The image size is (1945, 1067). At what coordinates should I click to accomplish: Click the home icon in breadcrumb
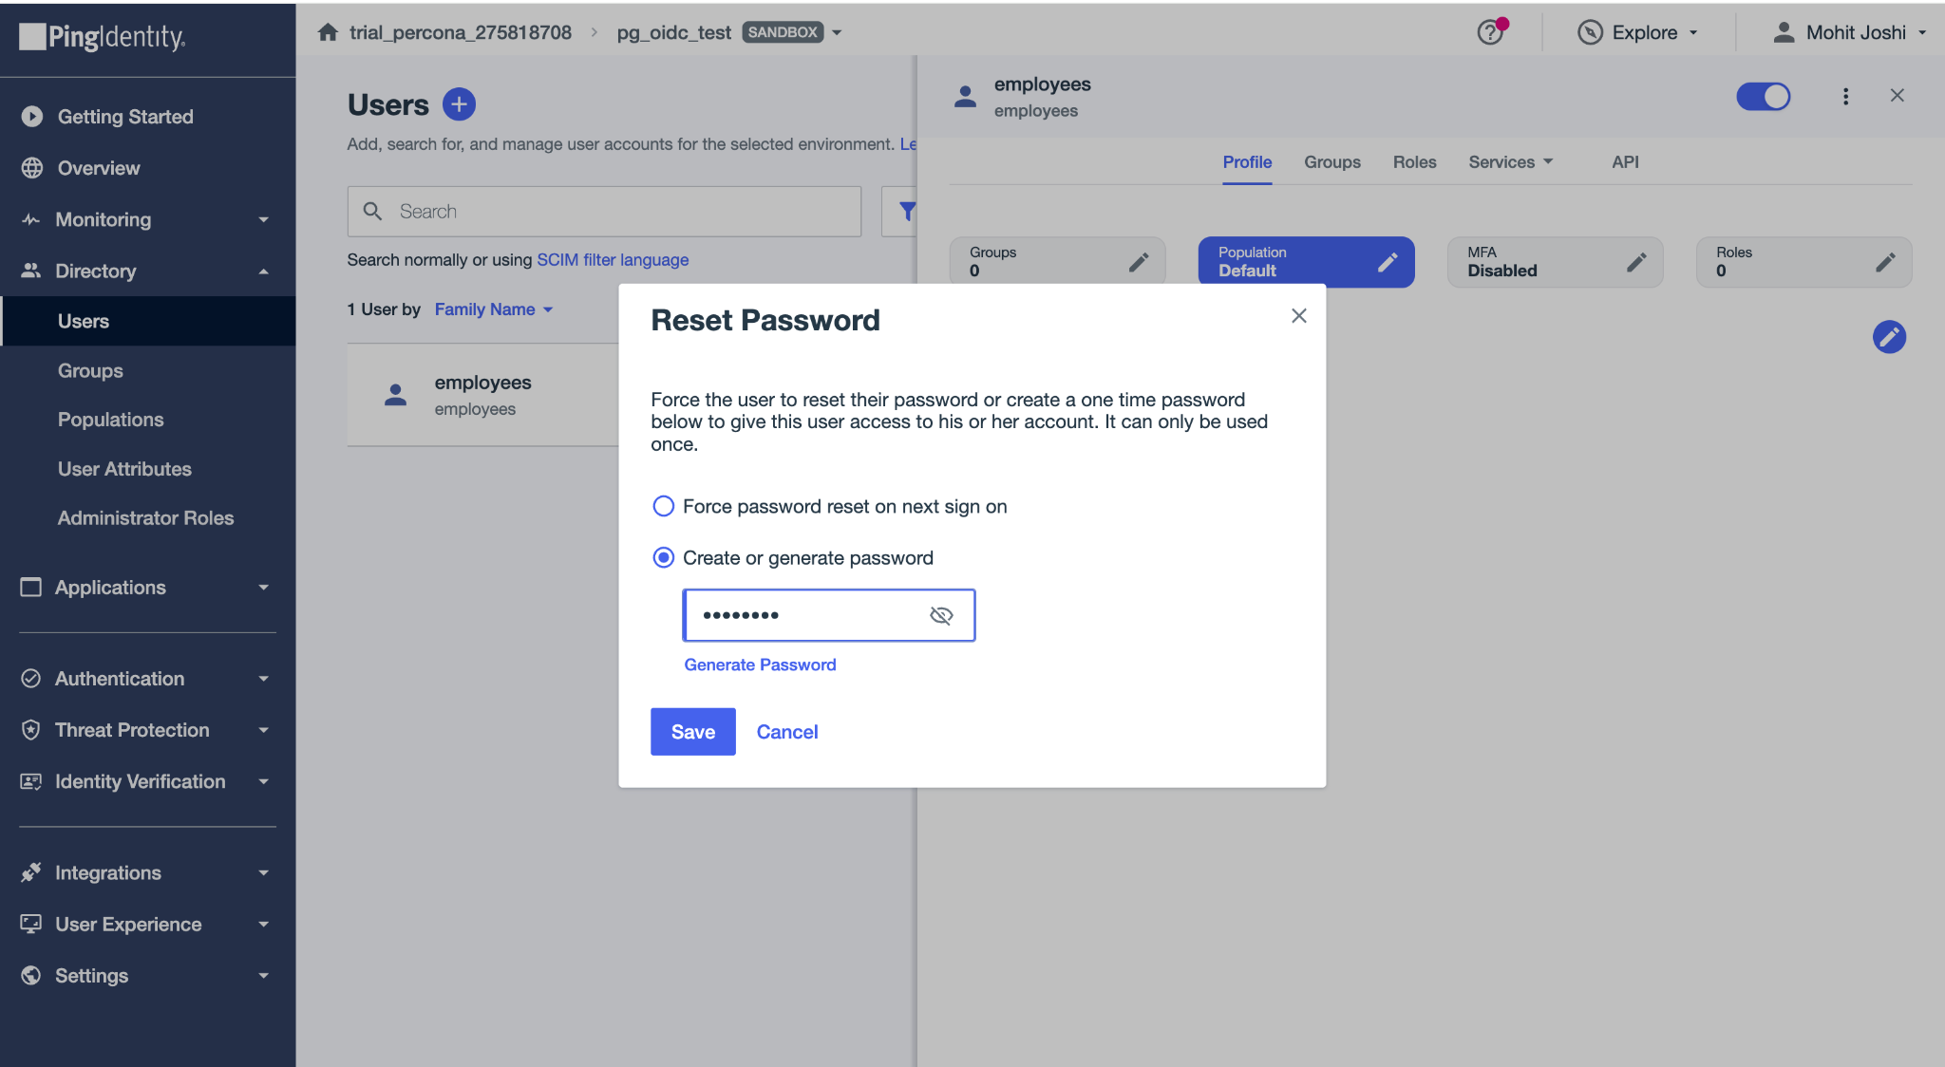coord(328,32)
